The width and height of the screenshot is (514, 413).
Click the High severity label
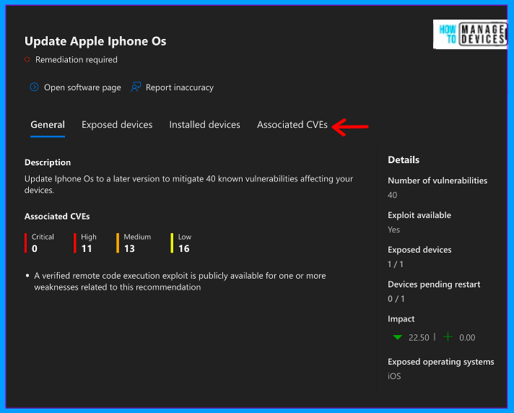[89, 237]
